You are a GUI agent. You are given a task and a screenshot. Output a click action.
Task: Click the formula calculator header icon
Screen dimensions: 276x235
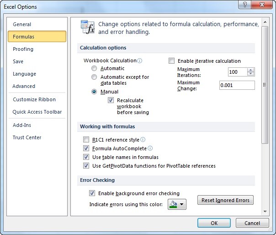(x=87, y=27)
